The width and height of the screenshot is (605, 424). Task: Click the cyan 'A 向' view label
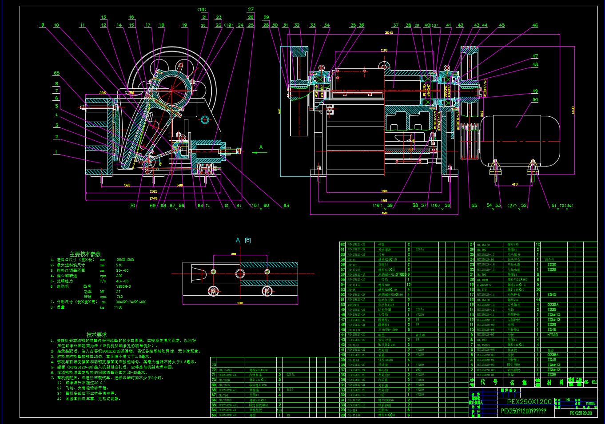click(243, 240)
